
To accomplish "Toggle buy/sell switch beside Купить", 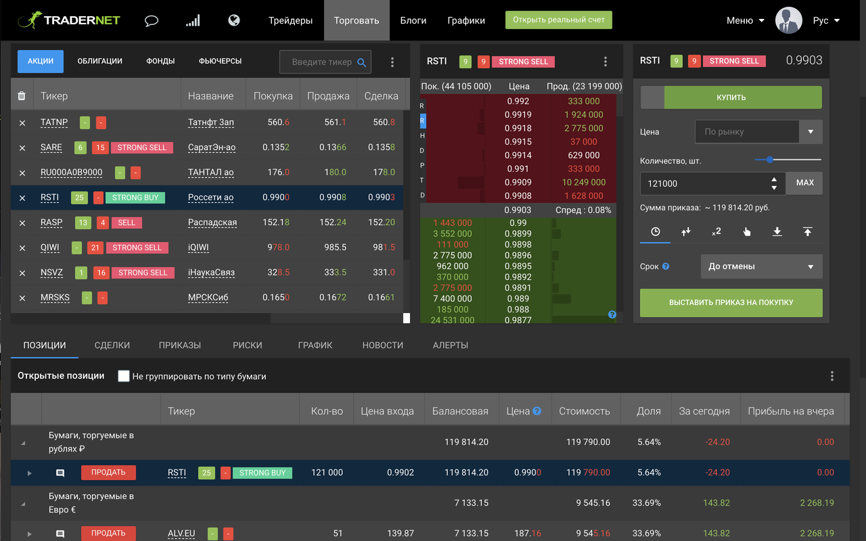I will point(652,97).
